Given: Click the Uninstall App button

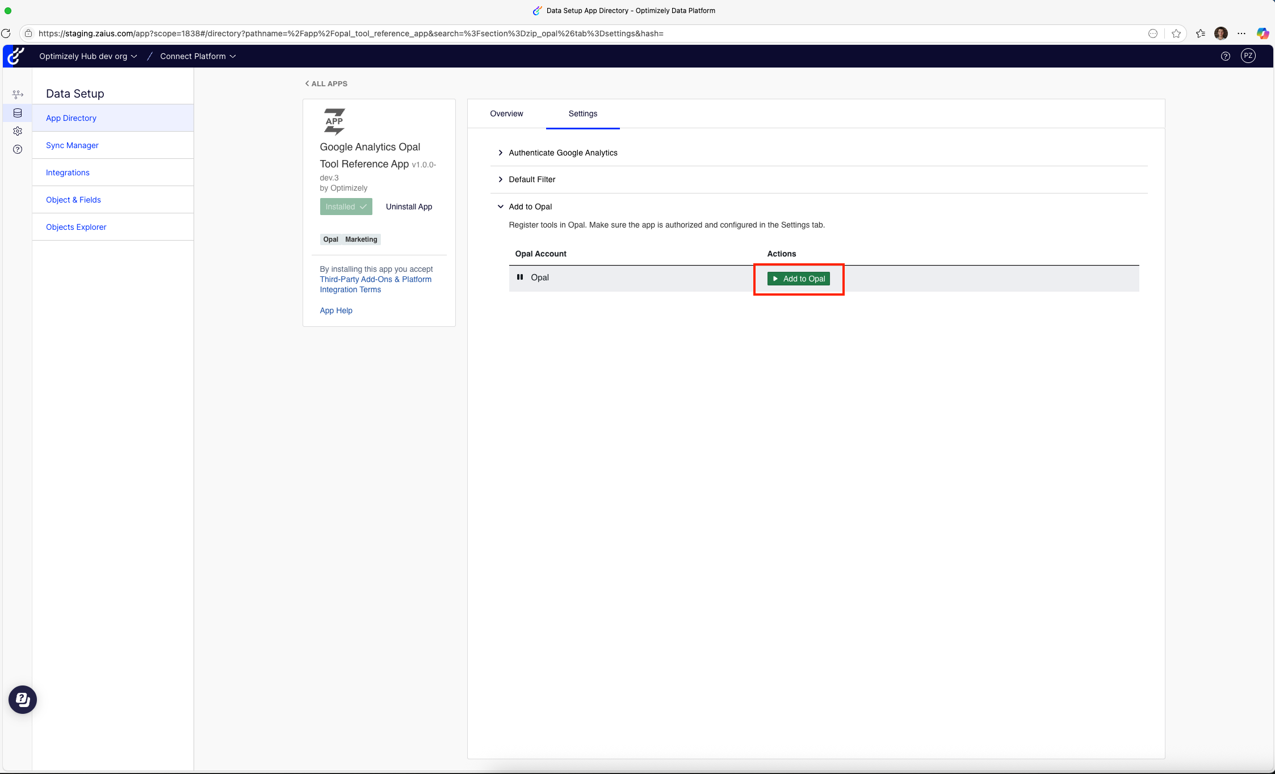Looking at the screenshot, I should click(x=409, y=207).
